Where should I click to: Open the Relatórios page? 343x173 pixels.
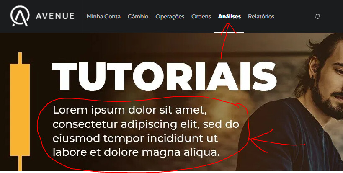(x=261, y=17)
